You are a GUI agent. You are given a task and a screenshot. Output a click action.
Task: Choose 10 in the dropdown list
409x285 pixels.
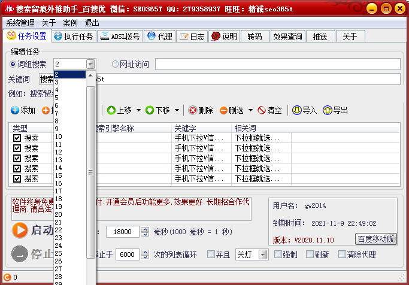tap(69, 137)
